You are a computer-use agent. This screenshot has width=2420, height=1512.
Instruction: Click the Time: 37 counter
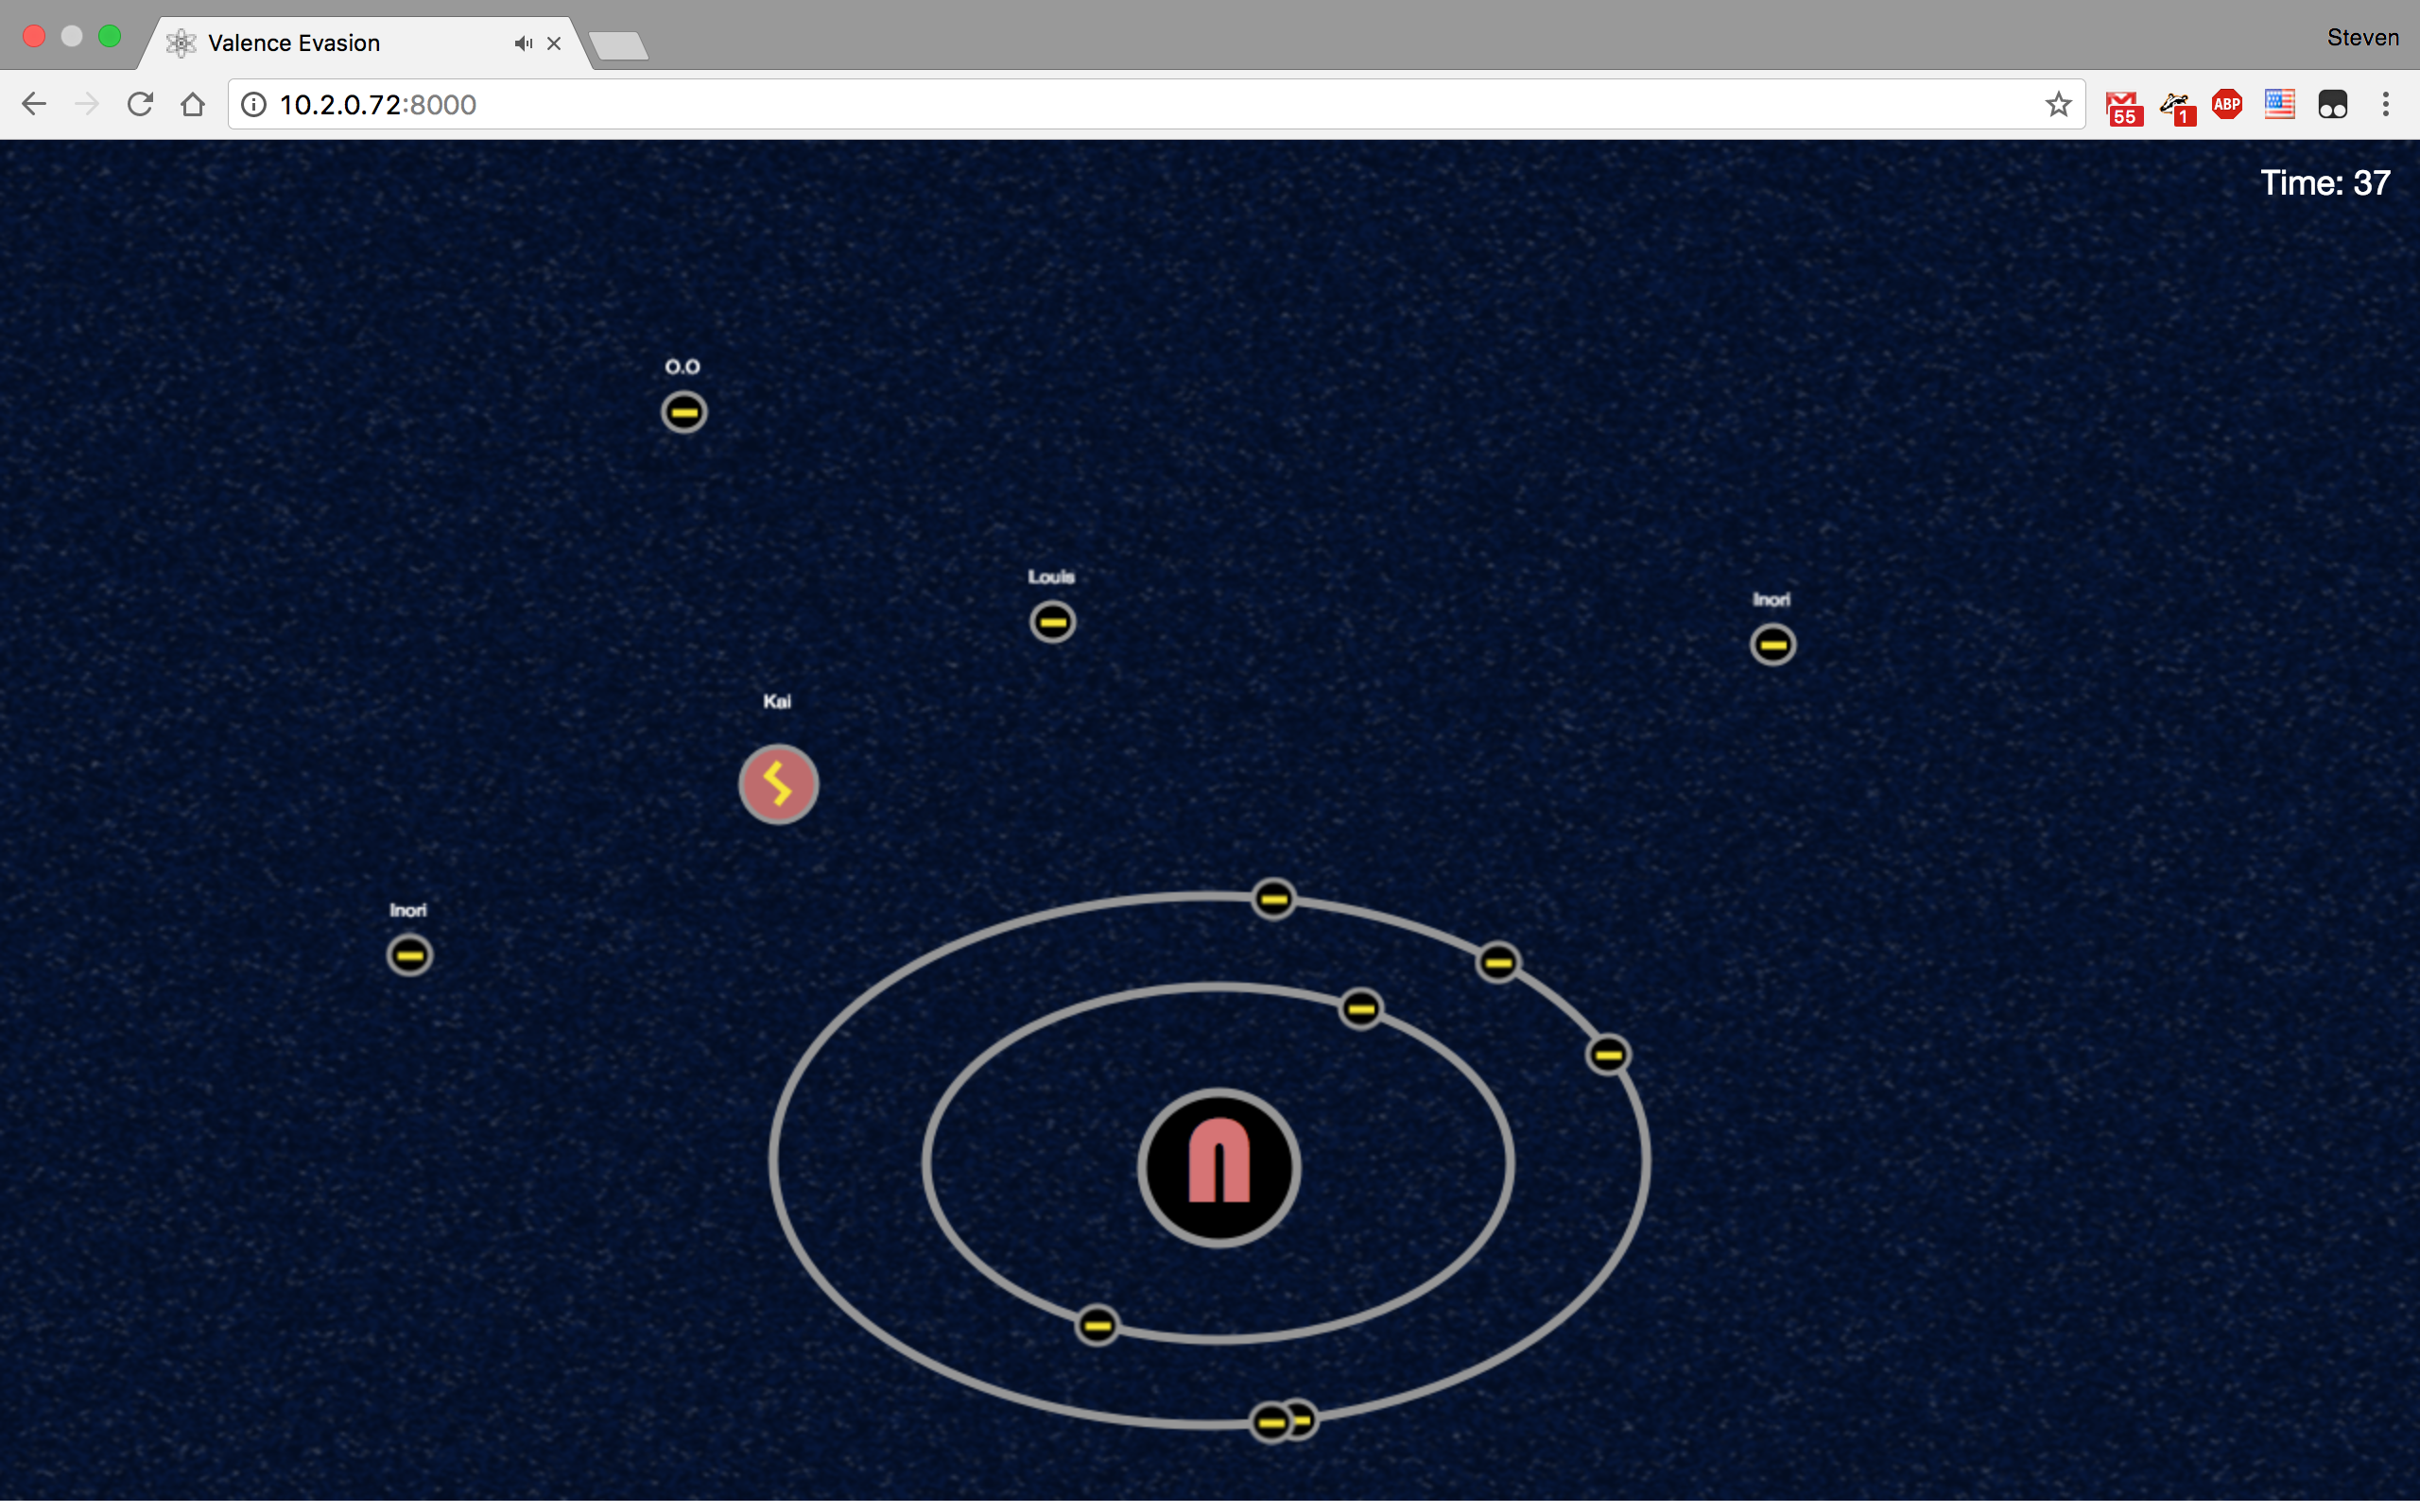2324,183
